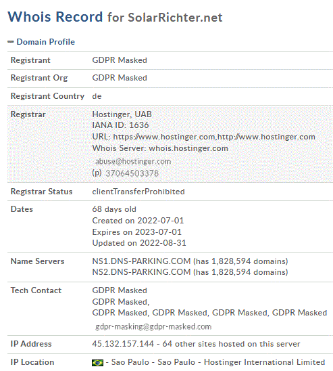The width and height of the screenshot is (333, 371).
Task: Select the Created on 2022-07-01 date
Action: 138,221
